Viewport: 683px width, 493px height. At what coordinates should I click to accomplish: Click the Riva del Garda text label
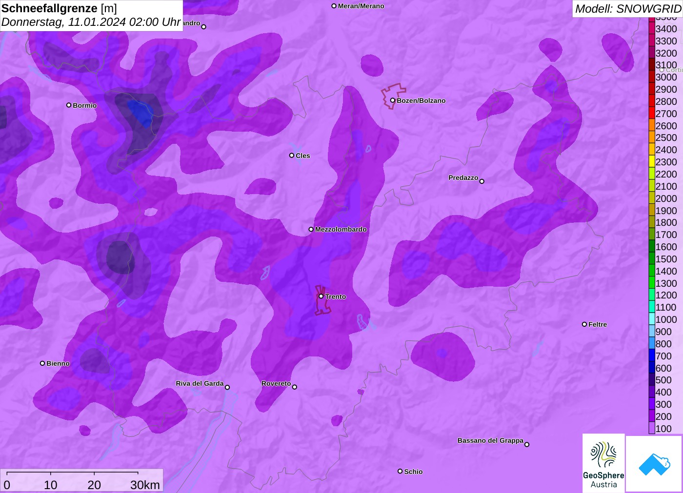coord(200,383)
